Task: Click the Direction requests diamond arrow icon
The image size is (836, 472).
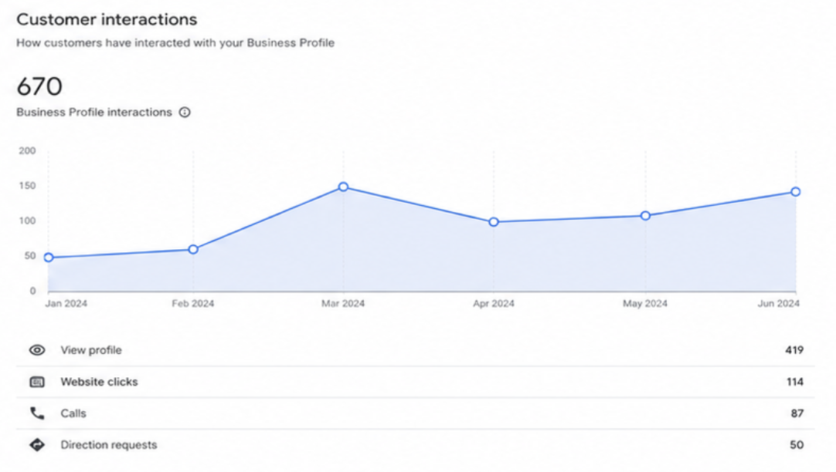Action: [37, 445]
